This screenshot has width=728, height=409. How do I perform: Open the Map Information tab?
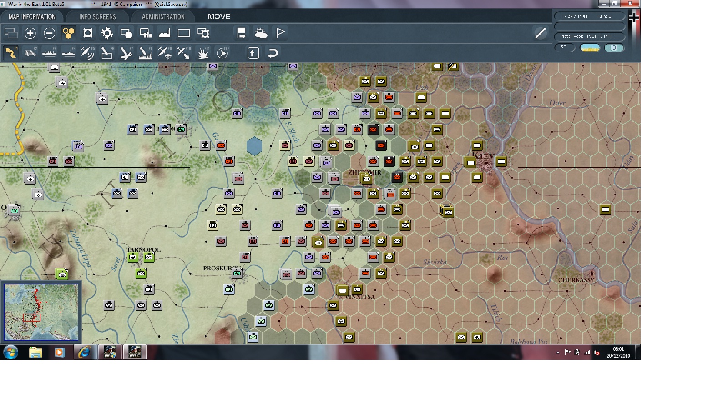(31, 17)
